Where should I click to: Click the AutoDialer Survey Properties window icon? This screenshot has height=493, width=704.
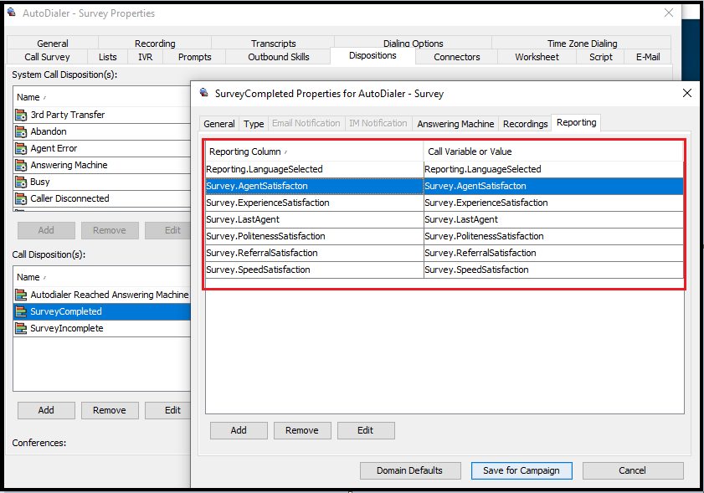[12, 12]
